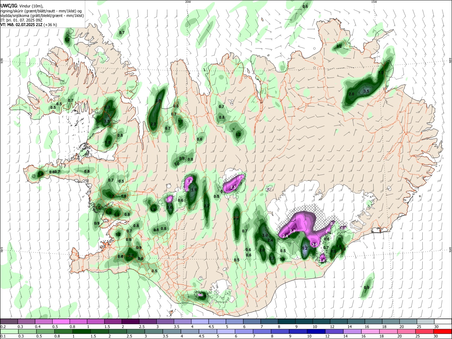Screen dimensions: 452x339
Task: Pick the light grey snow swatch between 25 and 30
Action: 426,321
